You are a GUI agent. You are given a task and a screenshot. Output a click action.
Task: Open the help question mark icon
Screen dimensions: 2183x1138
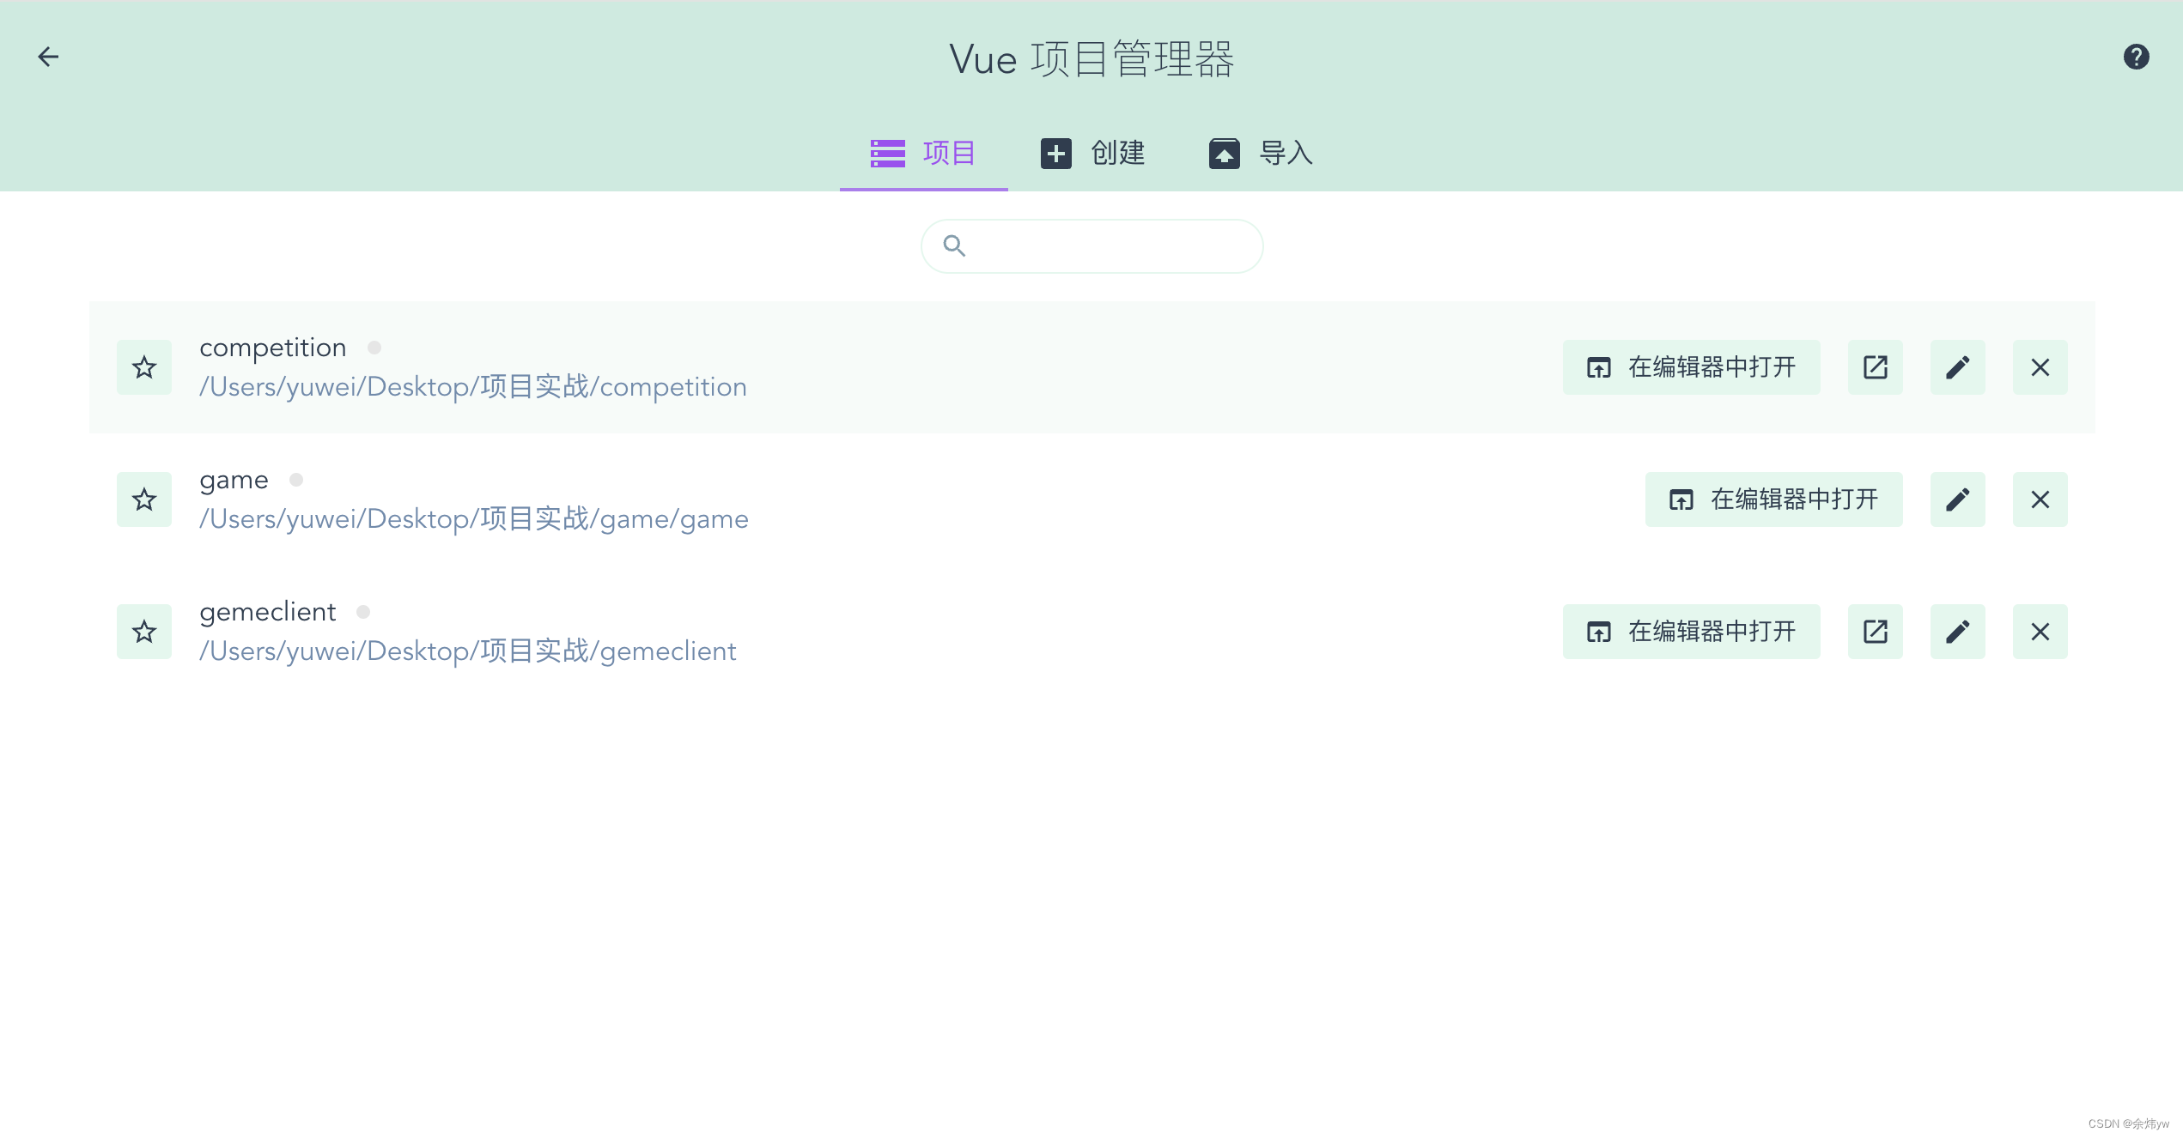tap(2136, 57)
